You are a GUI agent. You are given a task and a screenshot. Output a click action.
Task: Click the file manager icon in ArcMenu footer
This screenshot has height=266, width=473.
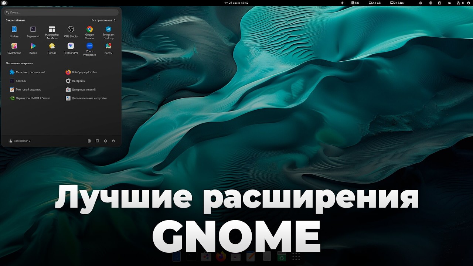(89, 141)
